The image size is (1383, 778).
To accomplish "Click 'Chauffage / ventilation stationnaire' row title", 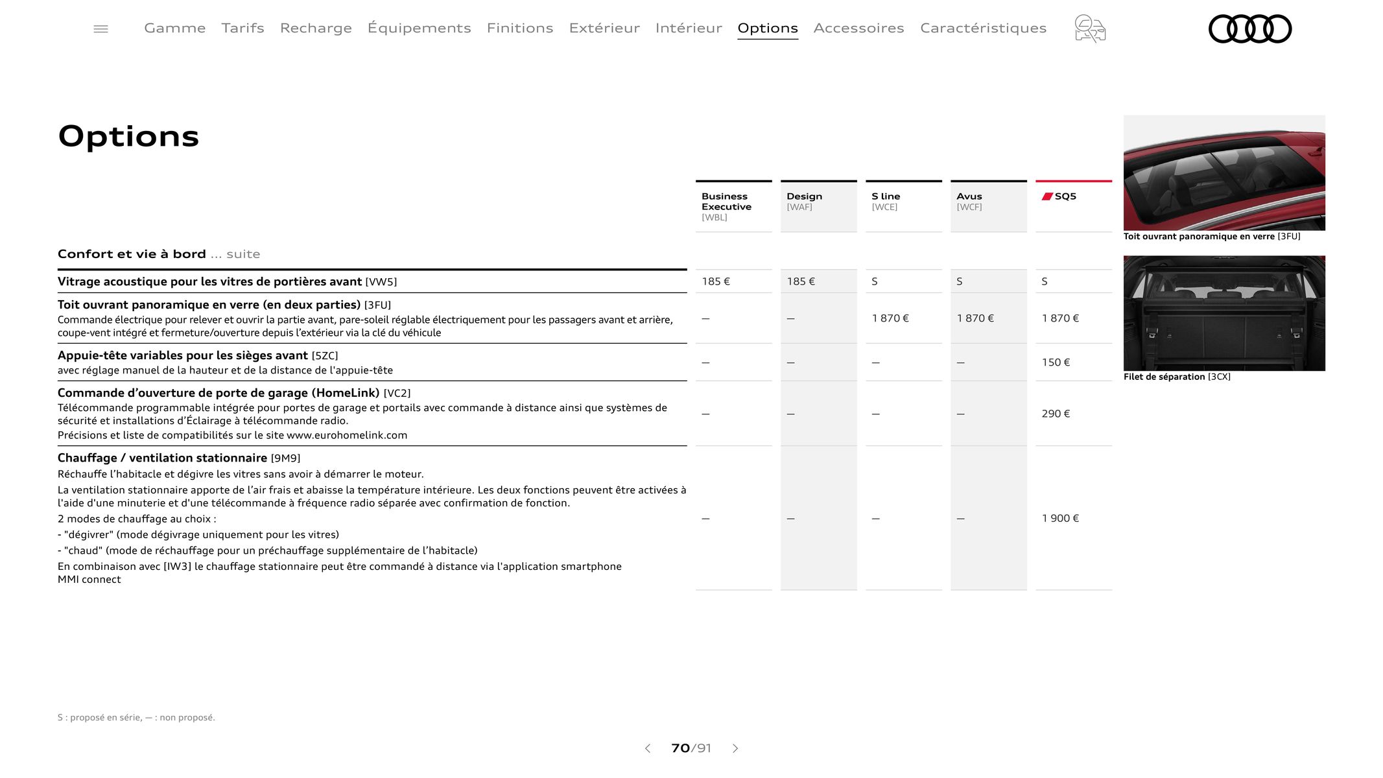I will (x=162, y=458).
